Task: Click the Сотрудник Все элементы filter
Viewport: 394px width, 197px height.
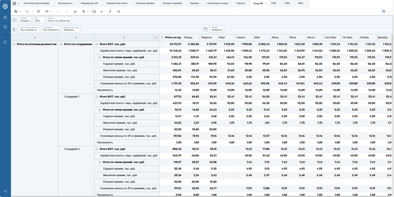Action: click(x=51, y=29)
